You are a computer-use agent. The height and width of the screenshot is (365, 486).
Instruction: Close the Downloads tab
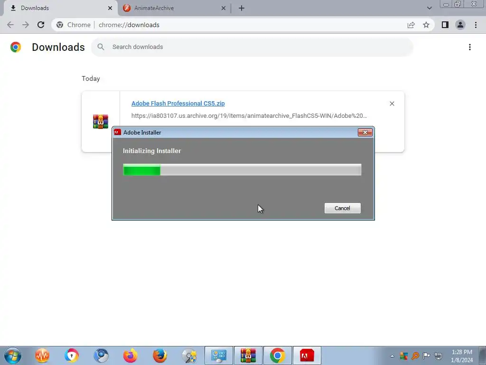[x=110, y=9]
